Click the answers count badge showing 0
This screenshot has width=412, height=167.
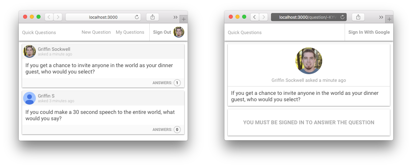[177, 130]
